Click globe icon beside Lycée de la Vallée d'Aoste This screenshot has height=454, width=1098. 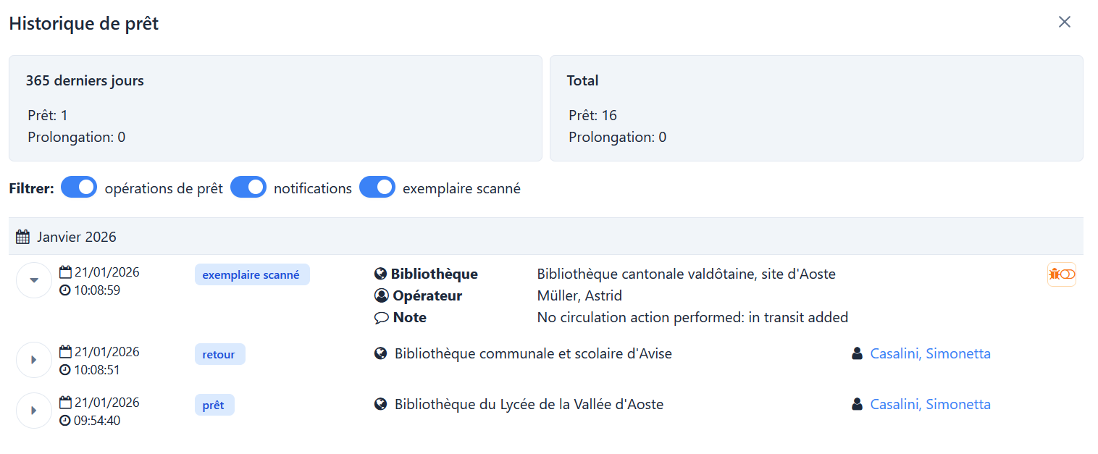click(381, 405)
